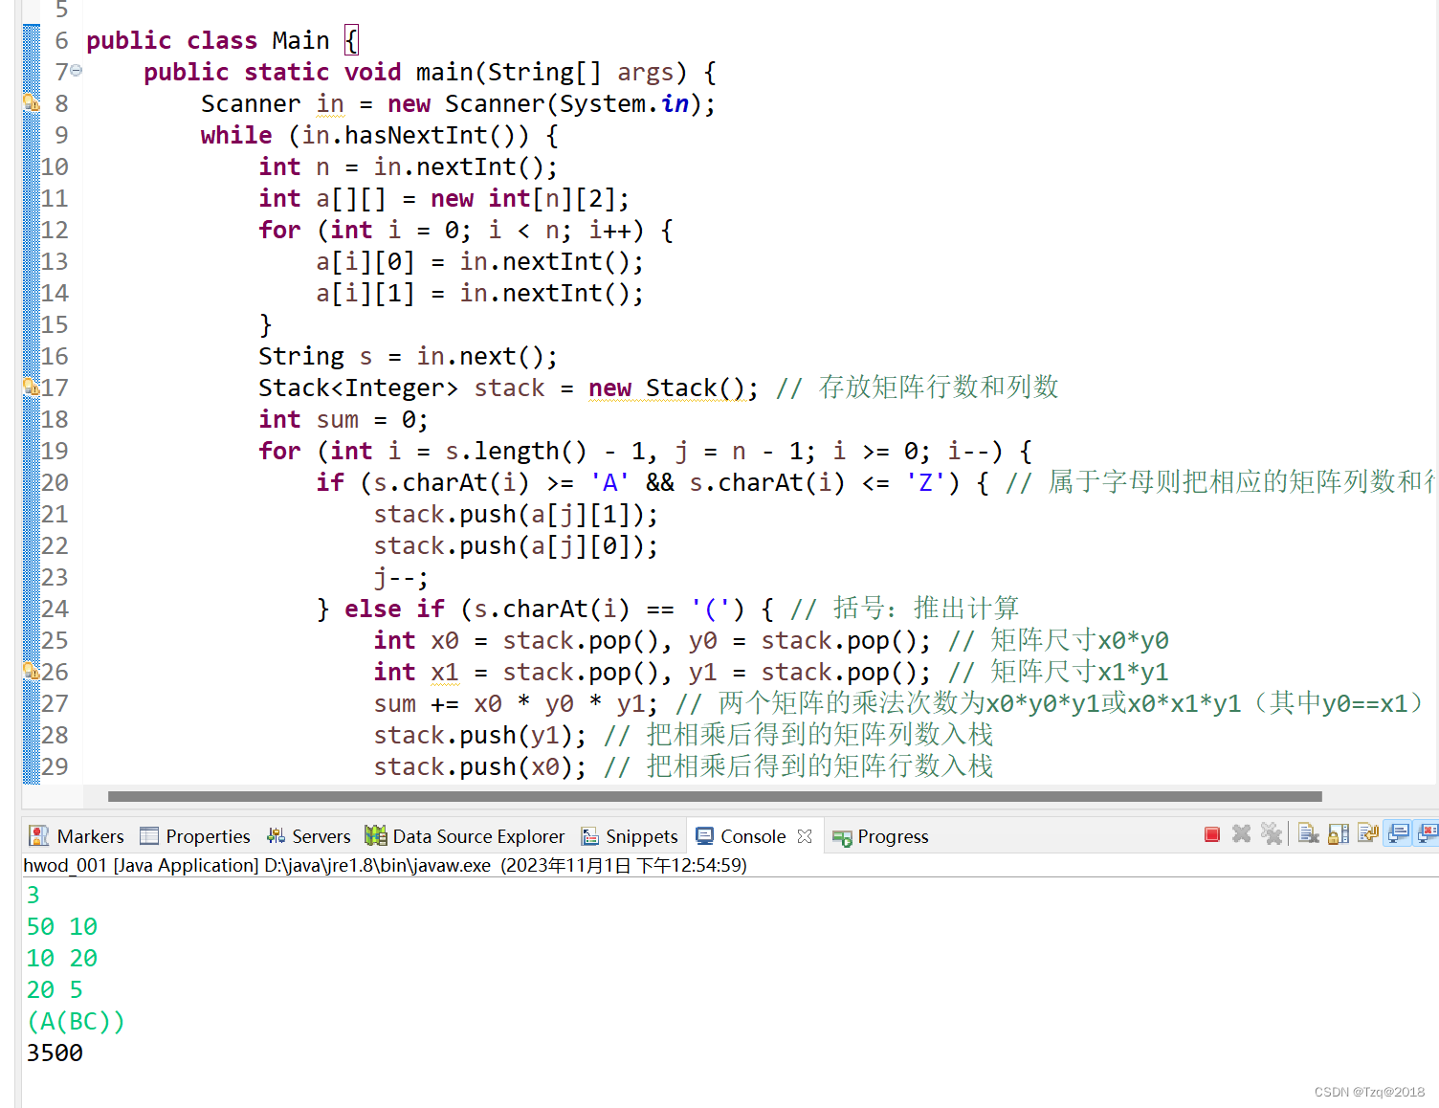Click the Properties tab icon

coord(149,836)
